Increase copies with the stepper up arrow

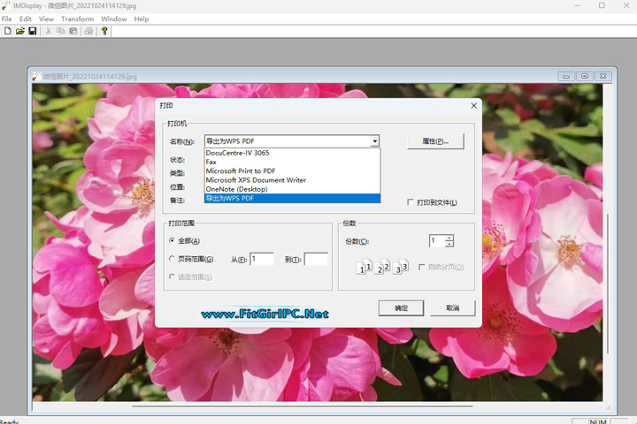(449, 238)
